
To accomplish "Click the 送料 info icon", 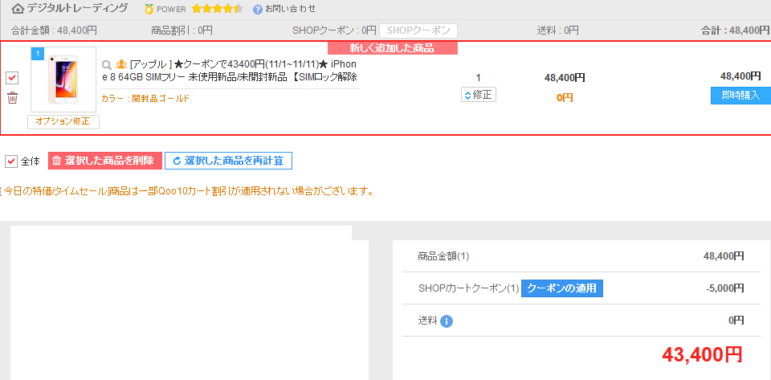I will pyautogui.click(x=446, y=321).
